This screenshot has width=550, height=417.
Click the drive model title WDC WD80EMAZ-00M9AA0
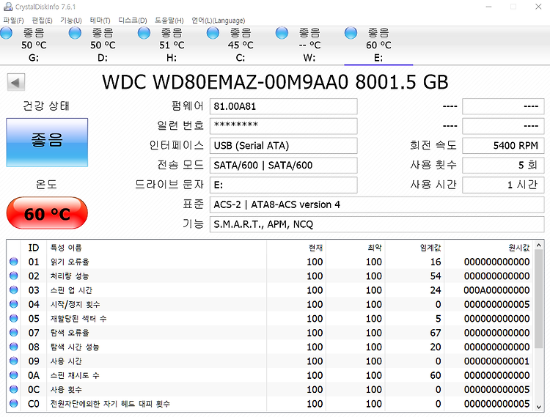[x=225, y=82]
